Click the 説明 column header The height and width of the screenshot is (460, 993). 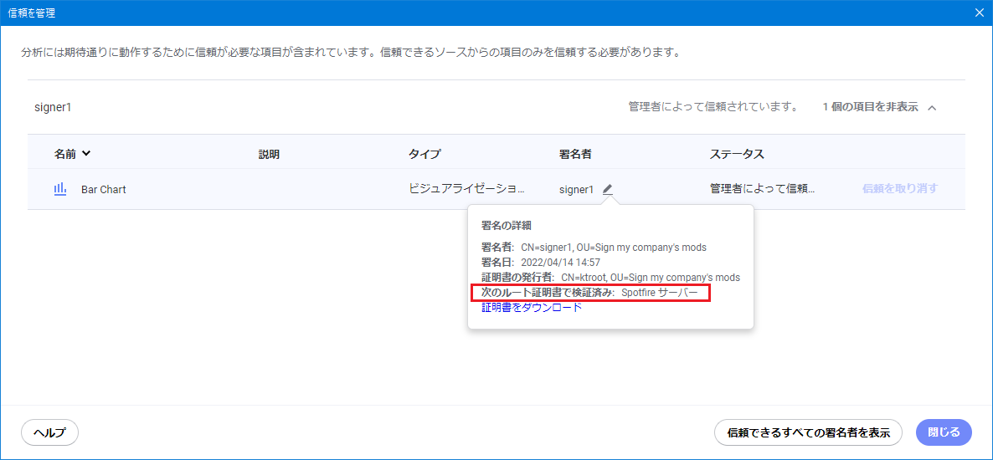pyautogui.click(x=269, y=154)
